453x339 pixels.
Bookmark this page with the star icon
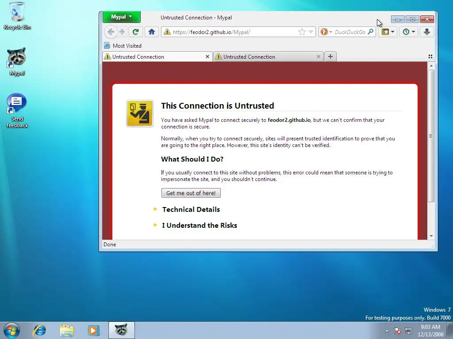302,32
